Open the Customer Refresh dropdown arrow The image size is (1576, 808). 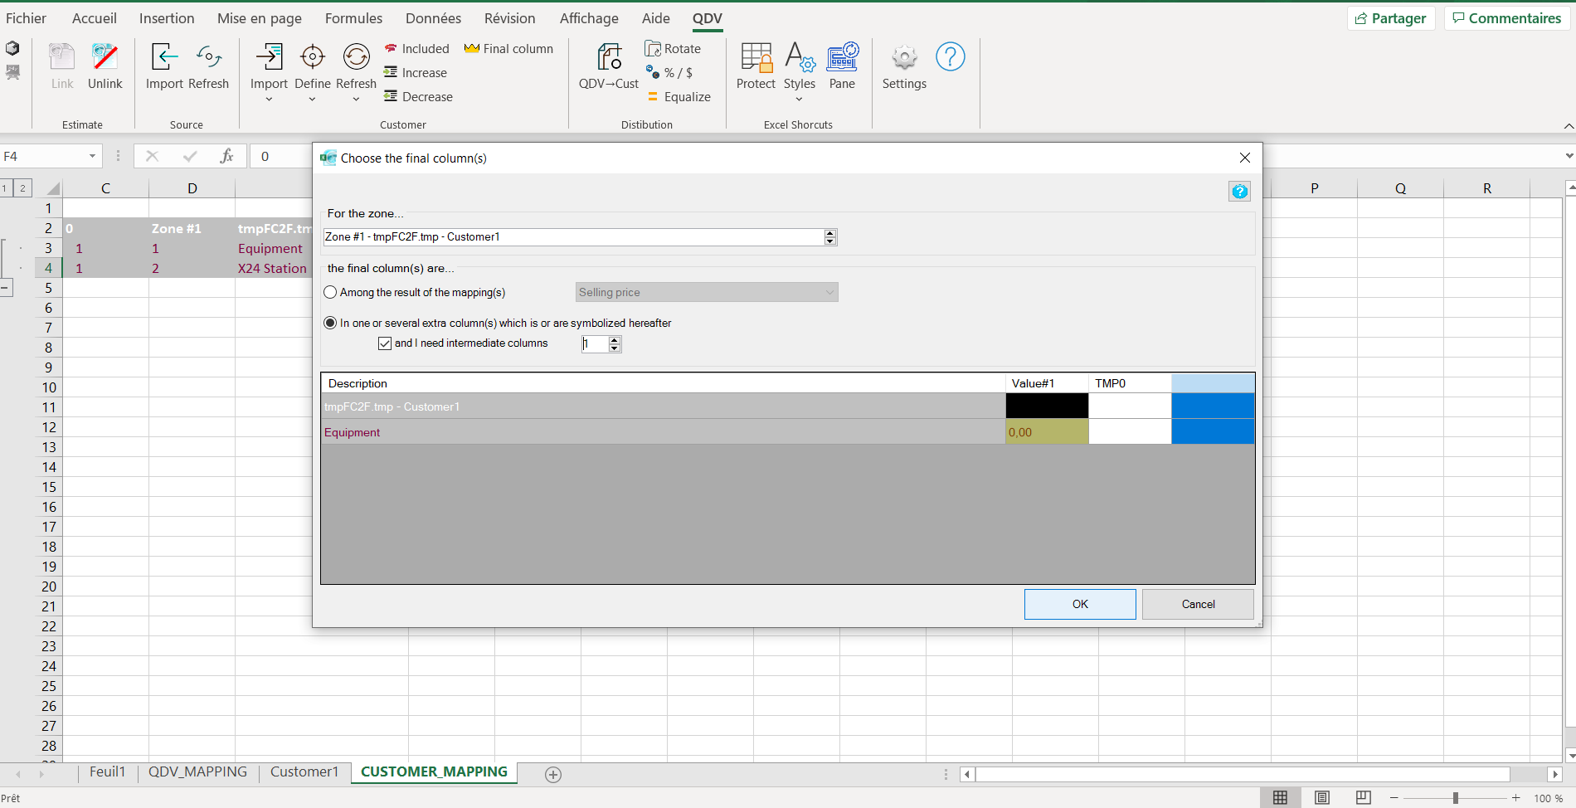(356, 100)
